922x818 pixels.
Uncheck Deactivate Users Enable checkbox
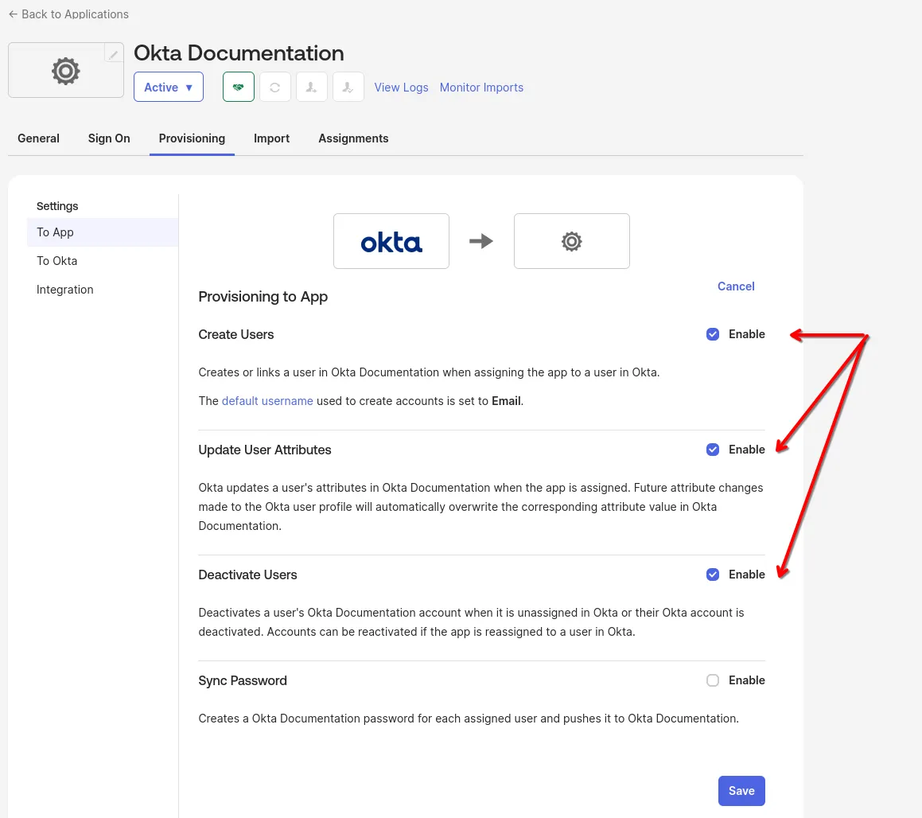pyautogui.click(x=713, y=575)
